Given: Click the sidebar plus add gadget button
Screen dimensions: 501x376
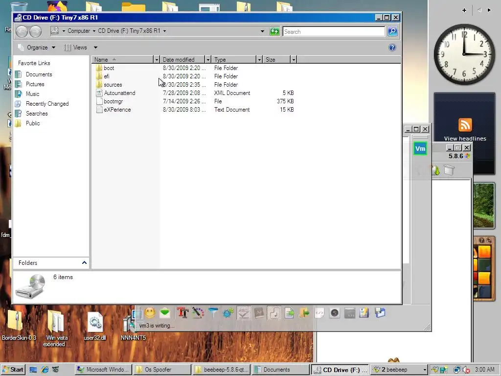Looking at the screenshot, I should click(x=464, y=10).
